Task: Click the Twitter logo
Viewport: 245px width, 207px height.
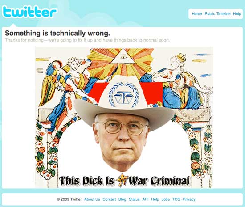Action: pos(29,12)
